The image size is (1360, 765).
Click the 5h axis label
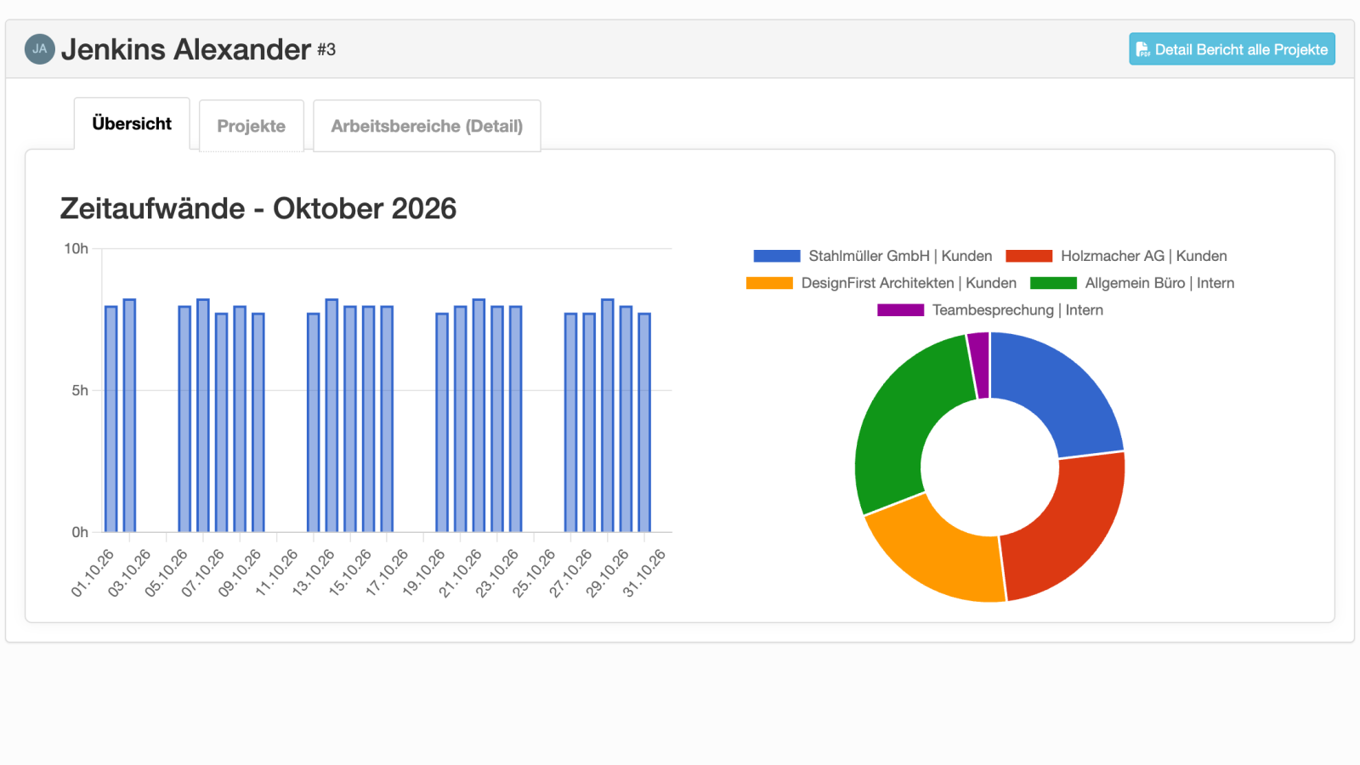coord(80,390)
